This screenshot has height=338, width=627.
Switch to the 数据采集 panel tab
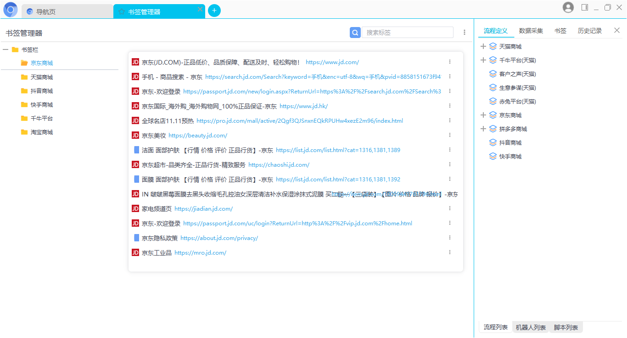(x=531, y=31)
